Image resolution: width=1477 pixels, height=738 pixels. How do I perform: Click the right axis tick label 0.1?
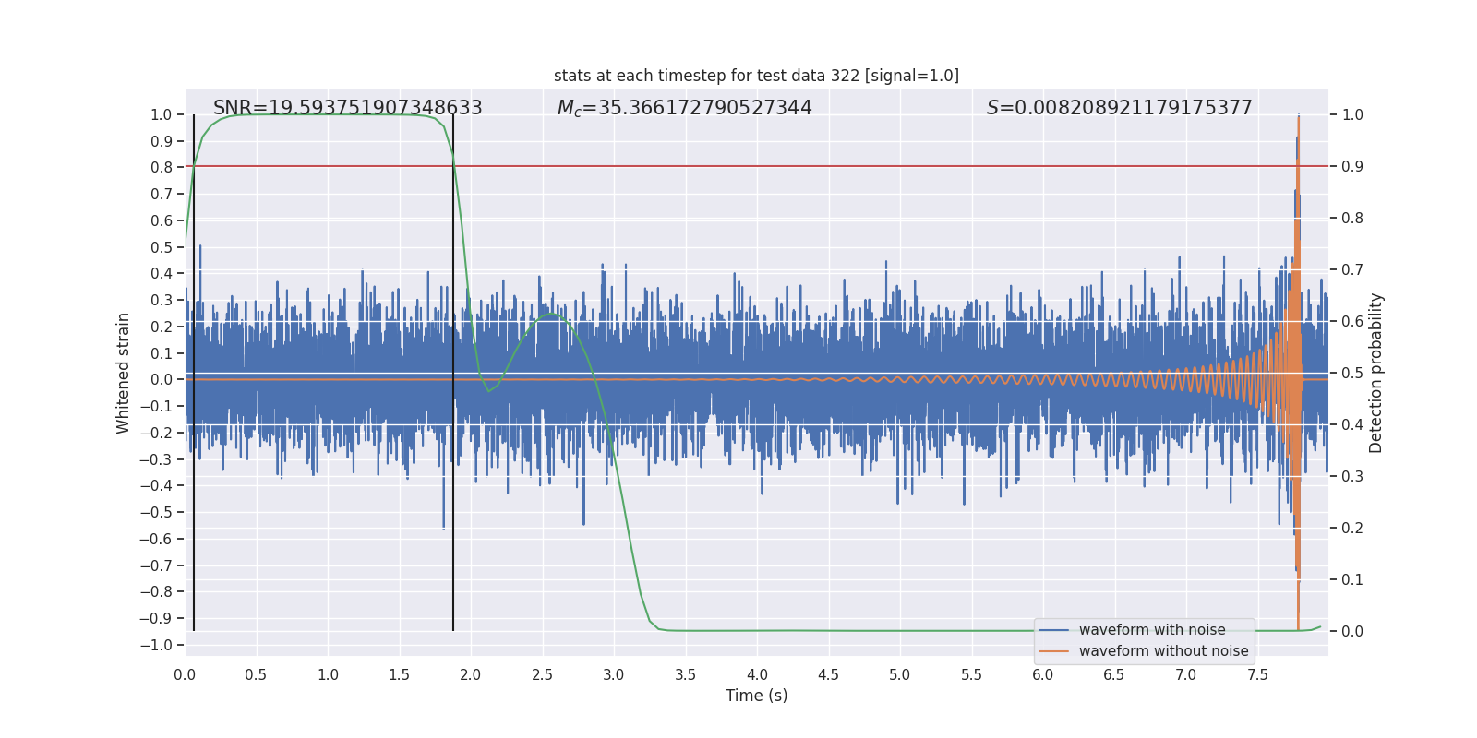(1352, 580)
